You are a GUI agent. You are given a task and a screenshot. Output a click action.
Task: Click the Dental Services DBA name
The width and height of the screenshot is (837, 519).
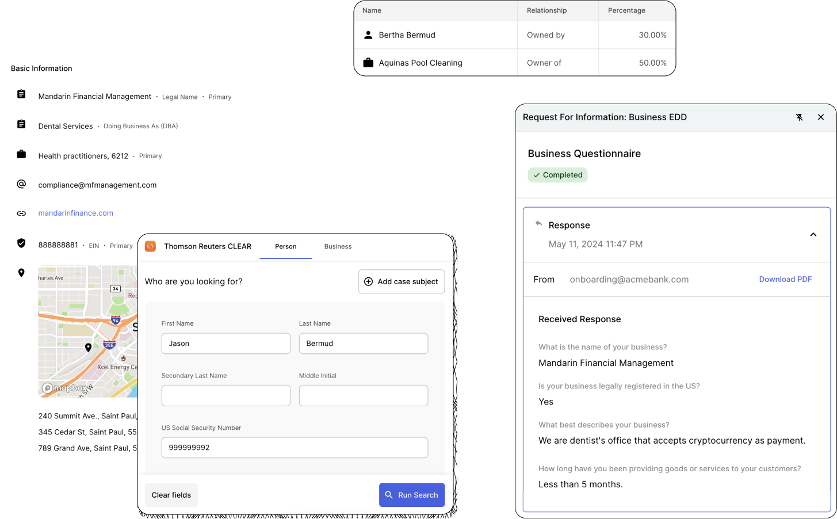coord(66,126)
